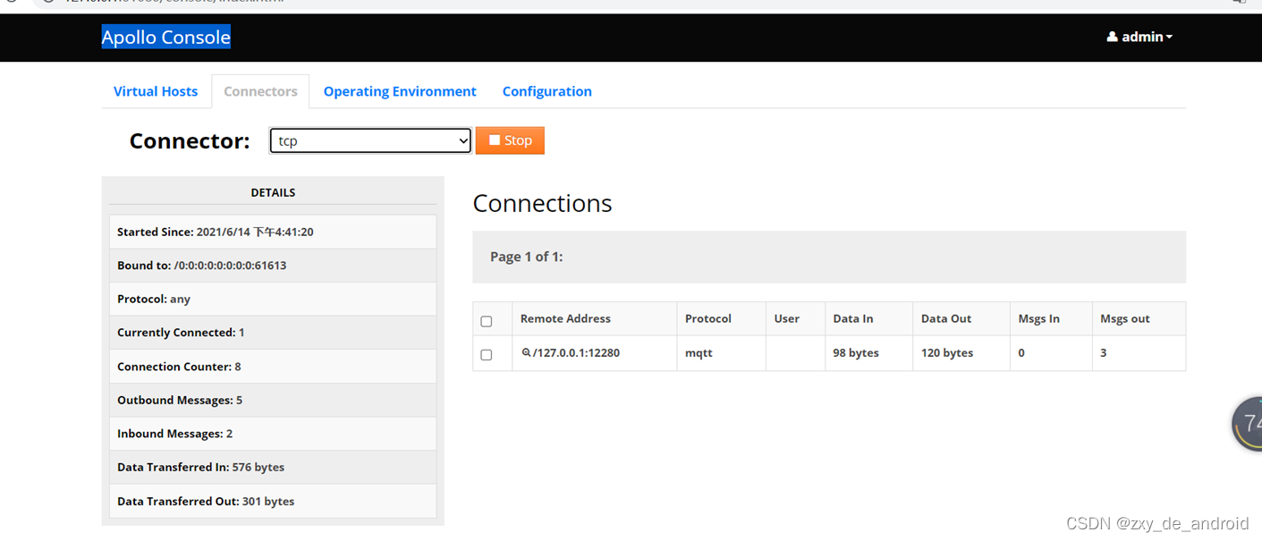Image resolution: width=1262 pixels, height=541 pixels.
Task: Click the Protocol: any detail row
Action: point(273,299)
